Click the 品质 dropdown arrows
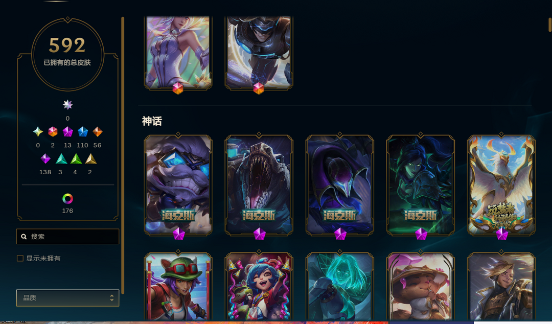 point(111,298)
